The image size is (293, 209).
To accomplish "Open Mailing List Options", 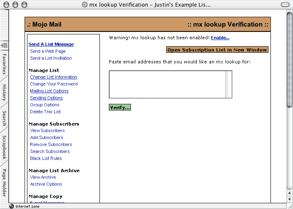I will pyautogui.click(x=49, y=91).
